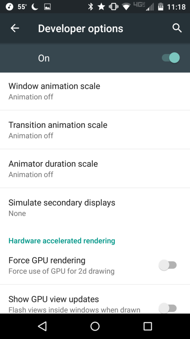
Task: Tap the Wi-Fi status bar icon
Action: [126, 7]
